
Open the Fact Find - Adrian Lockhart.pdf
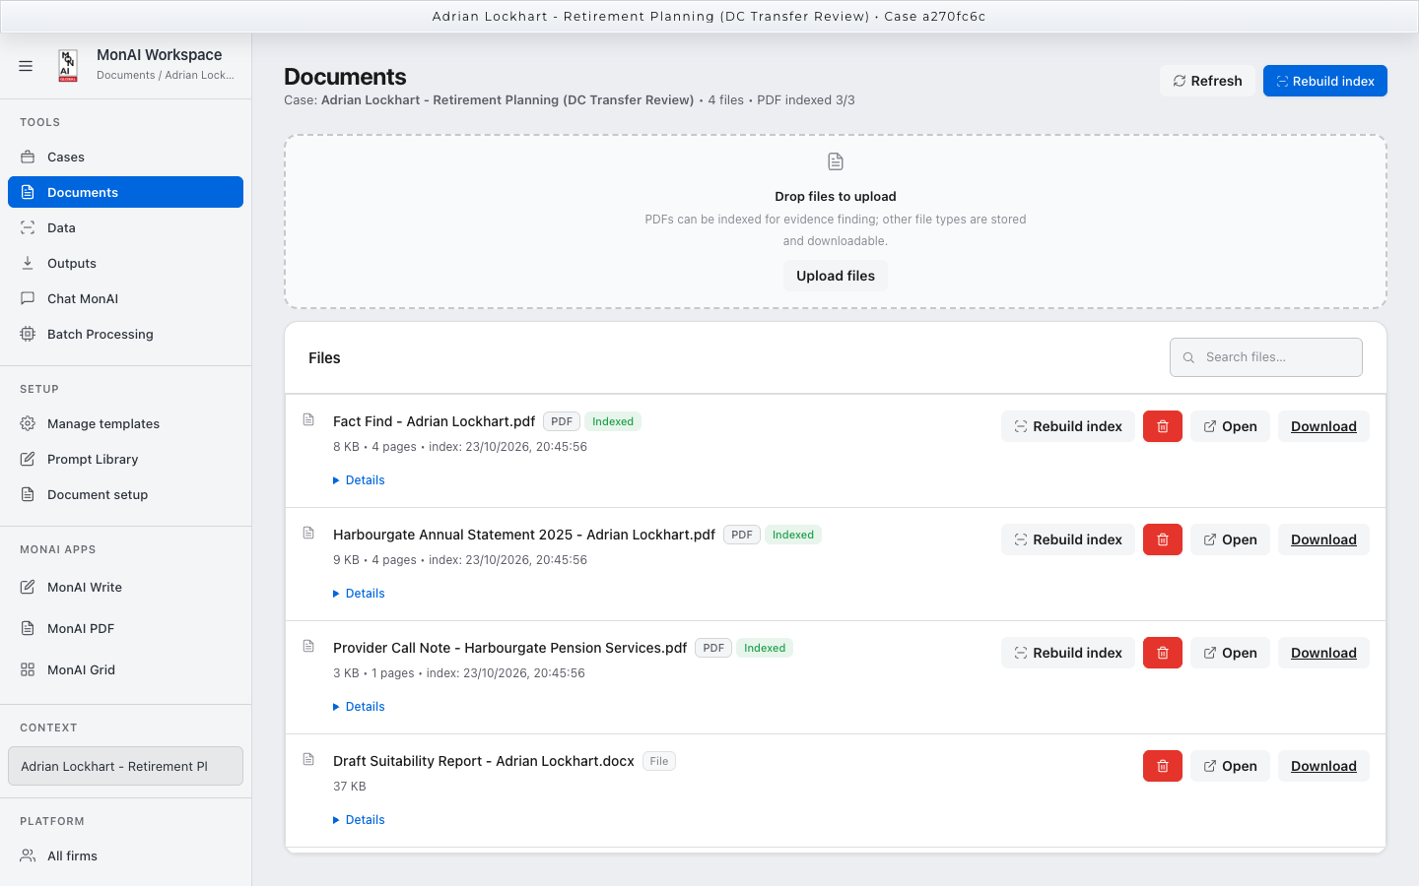click(1230, 426)
